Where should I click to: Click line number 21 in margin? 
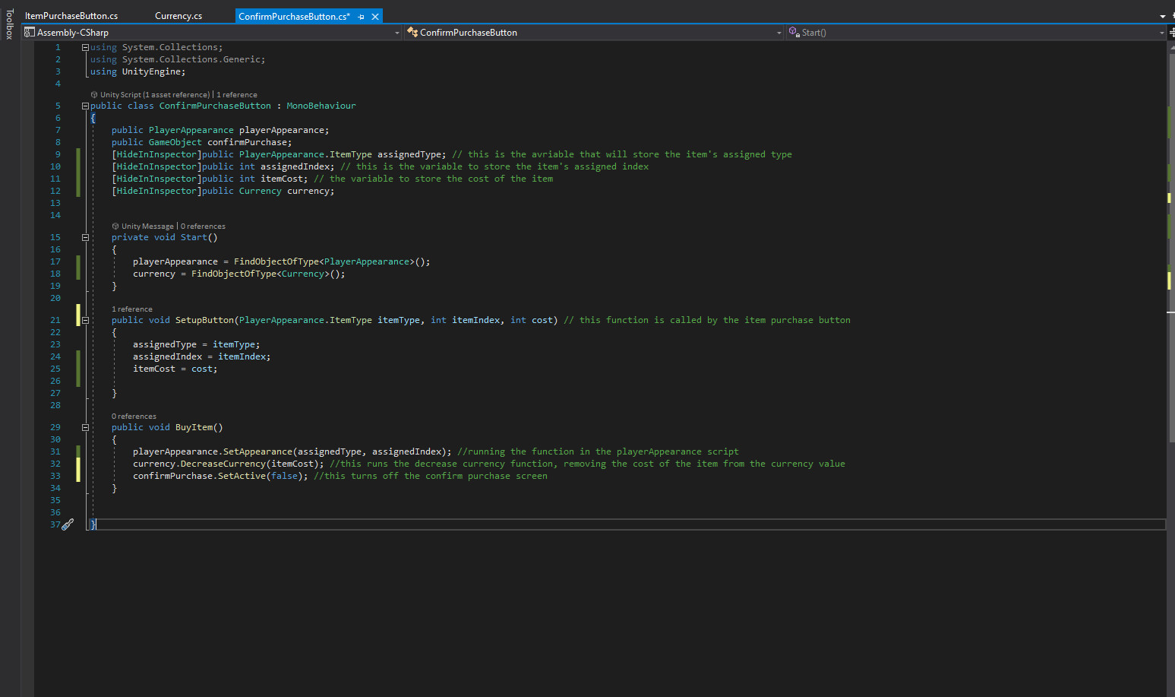(x=55, y=320)
